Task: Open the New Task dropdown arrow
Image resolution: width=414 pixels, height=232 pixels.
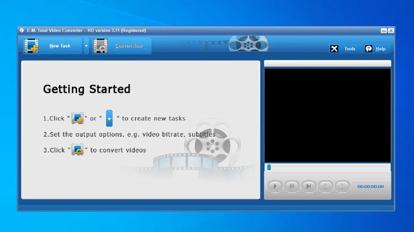Action: point(86,46)
